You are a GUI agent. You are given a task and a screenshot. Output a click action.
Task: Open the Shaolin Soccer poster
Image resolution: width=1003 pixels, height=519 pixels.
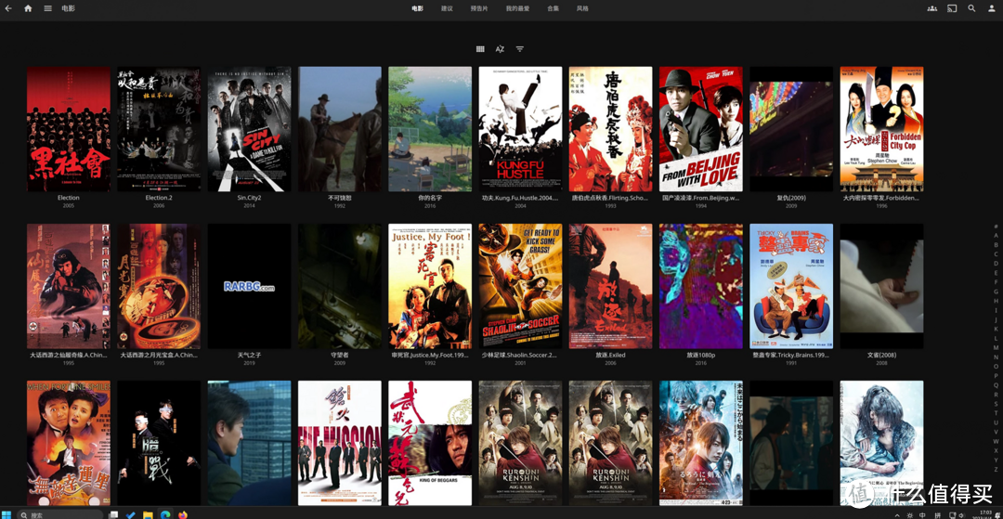[521, 286]
